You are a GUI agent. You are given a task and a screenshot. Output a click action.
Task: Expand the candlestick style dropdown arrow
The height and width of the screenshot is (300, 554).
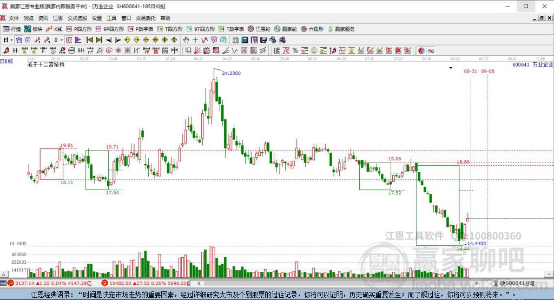62,40
